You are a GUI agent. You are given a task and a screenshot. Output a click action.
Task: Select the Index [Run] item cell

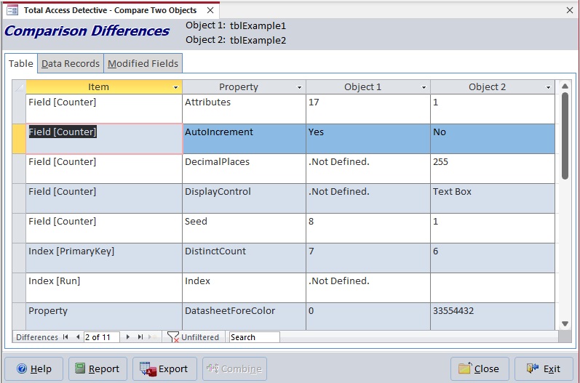click(x=104, y=288)
